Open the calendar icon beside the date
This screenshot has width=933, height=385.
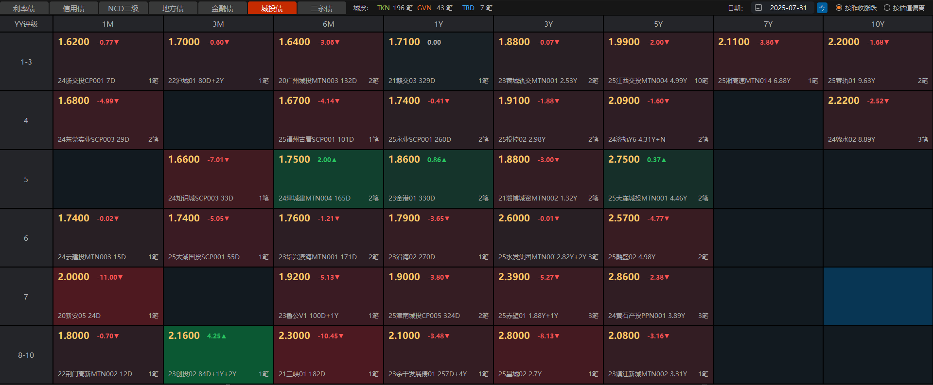coord(758,8)
